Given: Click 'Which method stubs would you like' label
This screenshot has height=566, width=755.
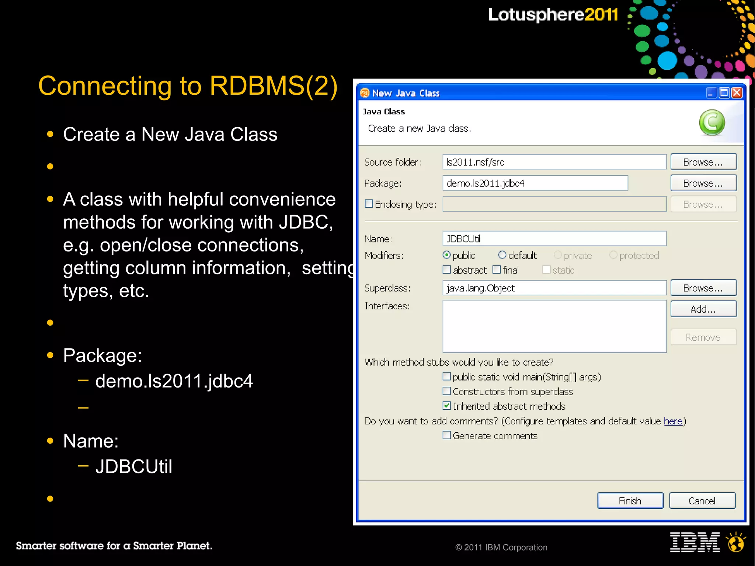Looking at the screenshot, I should [x=459, y=362].
